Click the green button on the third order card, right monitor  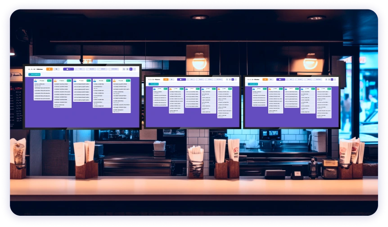coord(297,89)
